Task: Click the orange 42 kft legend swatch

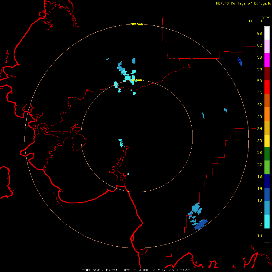Action: click(267, 114)
